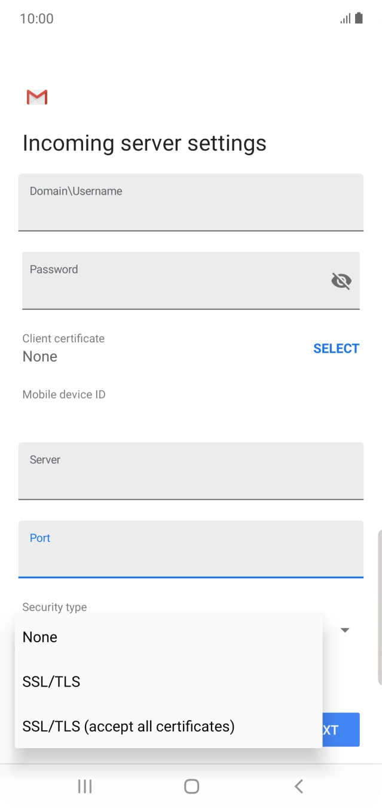Open the Security type dropdown arrow
382x808 pixels.
(344, 630)
